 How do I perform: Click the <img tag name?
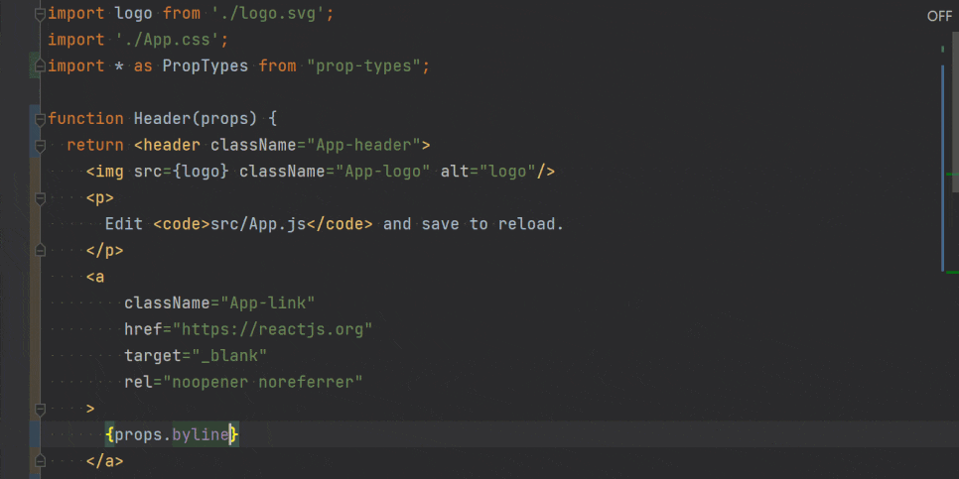pyautogui.click(x=105, y=171)
